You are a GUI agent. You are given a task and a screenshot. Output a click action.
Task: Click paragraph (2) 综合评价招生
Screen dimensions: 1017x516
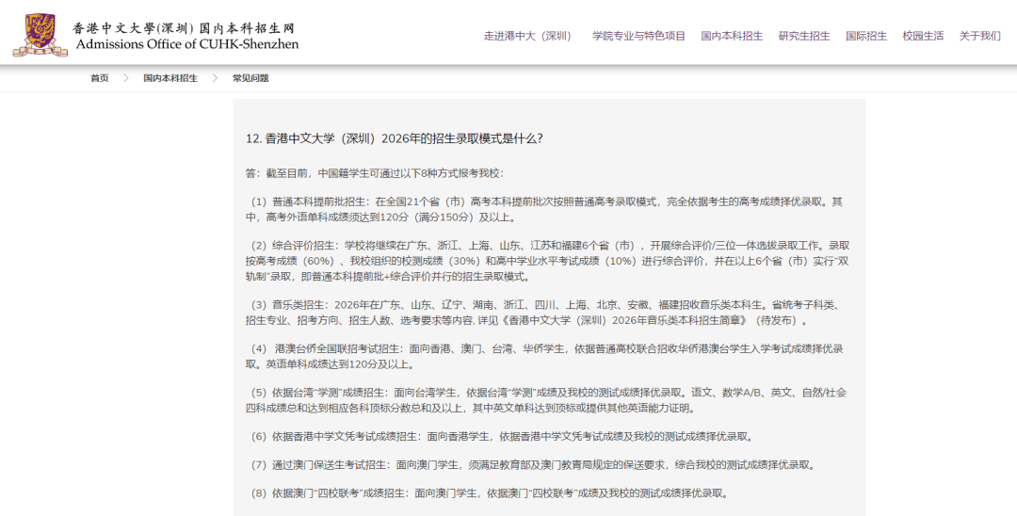point(547,261)
